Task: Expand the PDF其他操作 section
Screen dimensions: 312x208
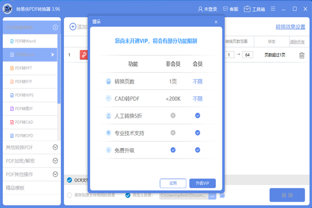Action: pyautogui.click(x=55, y=174)
